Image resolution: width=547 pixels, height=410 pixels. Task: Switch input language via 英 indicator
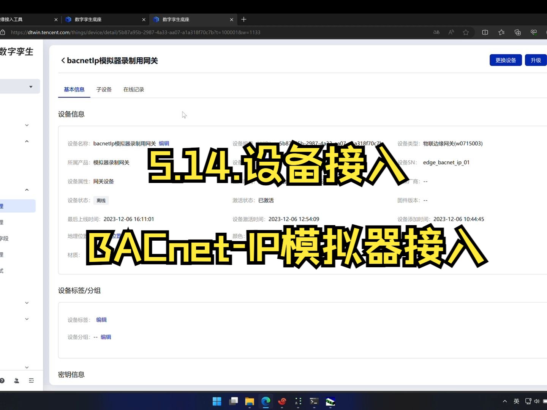(x=516, y=401)
